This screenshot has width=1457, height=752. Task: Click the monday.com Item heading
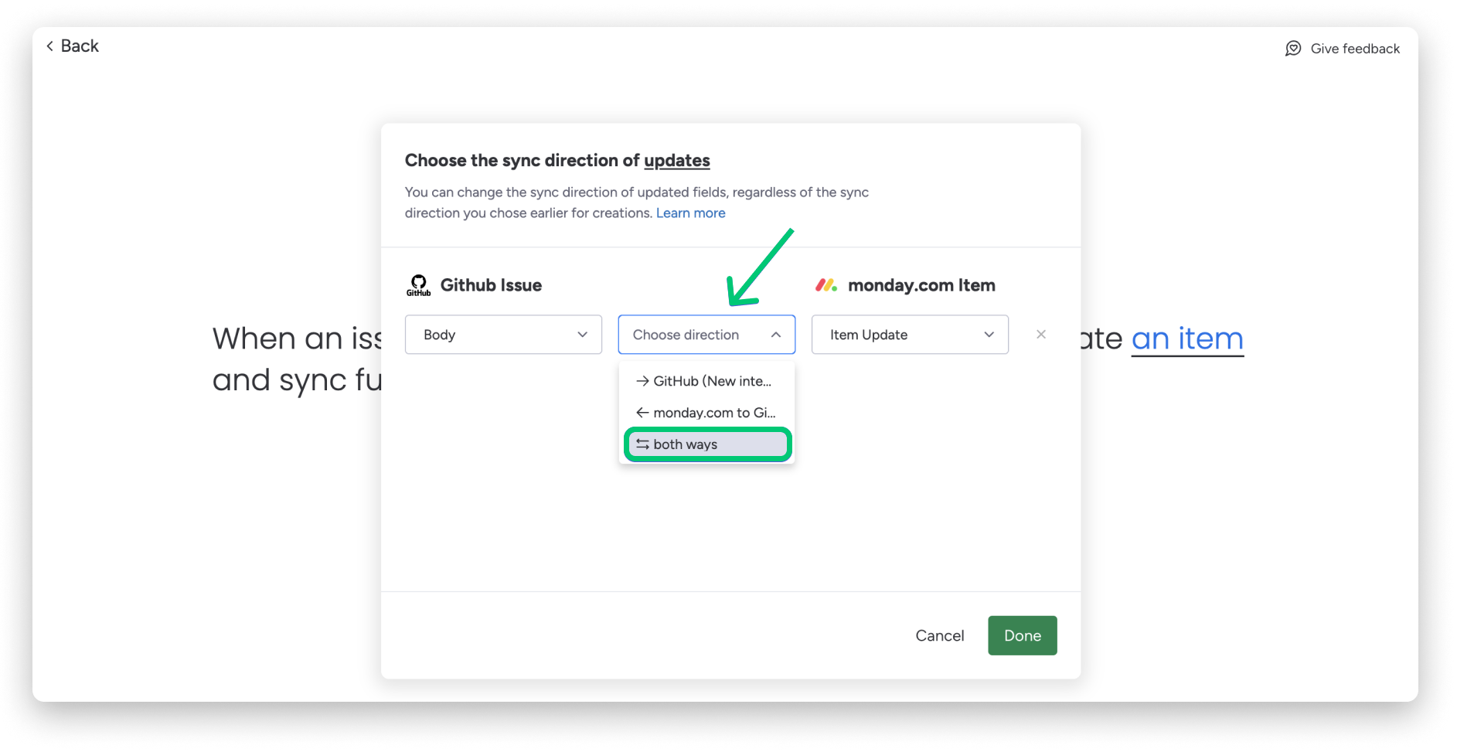(921, 285)
